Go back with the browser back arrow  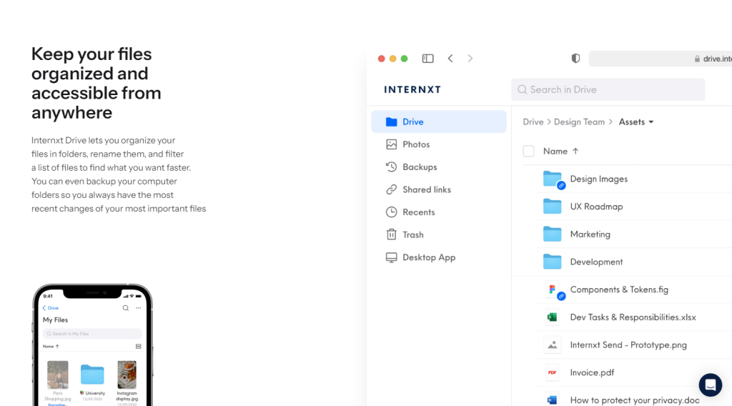450,59
